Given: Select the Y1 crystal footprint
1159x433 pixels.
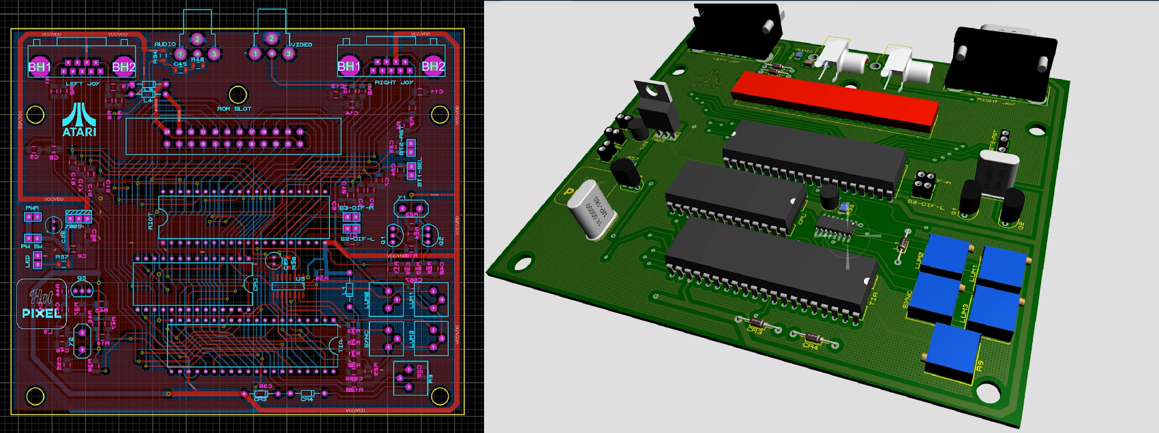Looking at the screenshot, I should click(411, 208).
